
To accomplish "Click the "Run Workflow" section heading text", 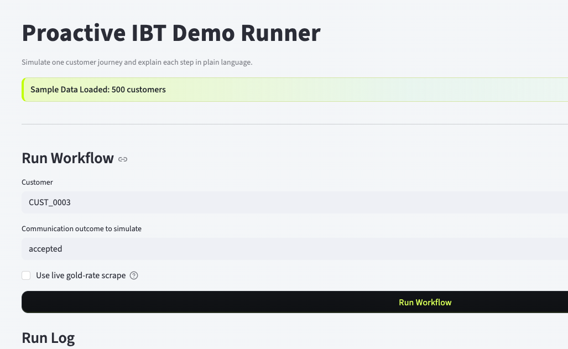I will [67, 158].
